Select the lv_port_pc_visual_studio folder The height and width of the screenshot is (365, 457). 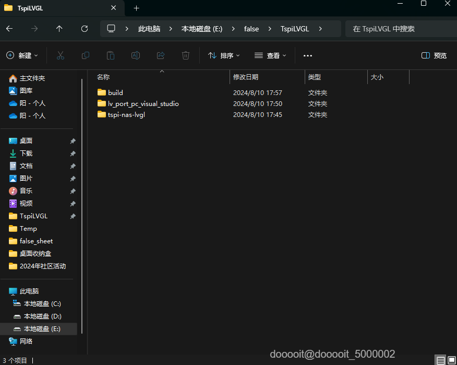click(x=143, y=104)
